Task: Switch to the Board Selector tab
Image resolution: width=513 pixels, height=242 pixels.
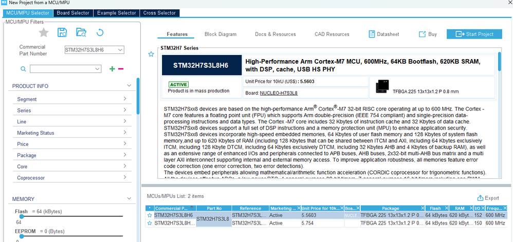Action: [x=73, y=13]
